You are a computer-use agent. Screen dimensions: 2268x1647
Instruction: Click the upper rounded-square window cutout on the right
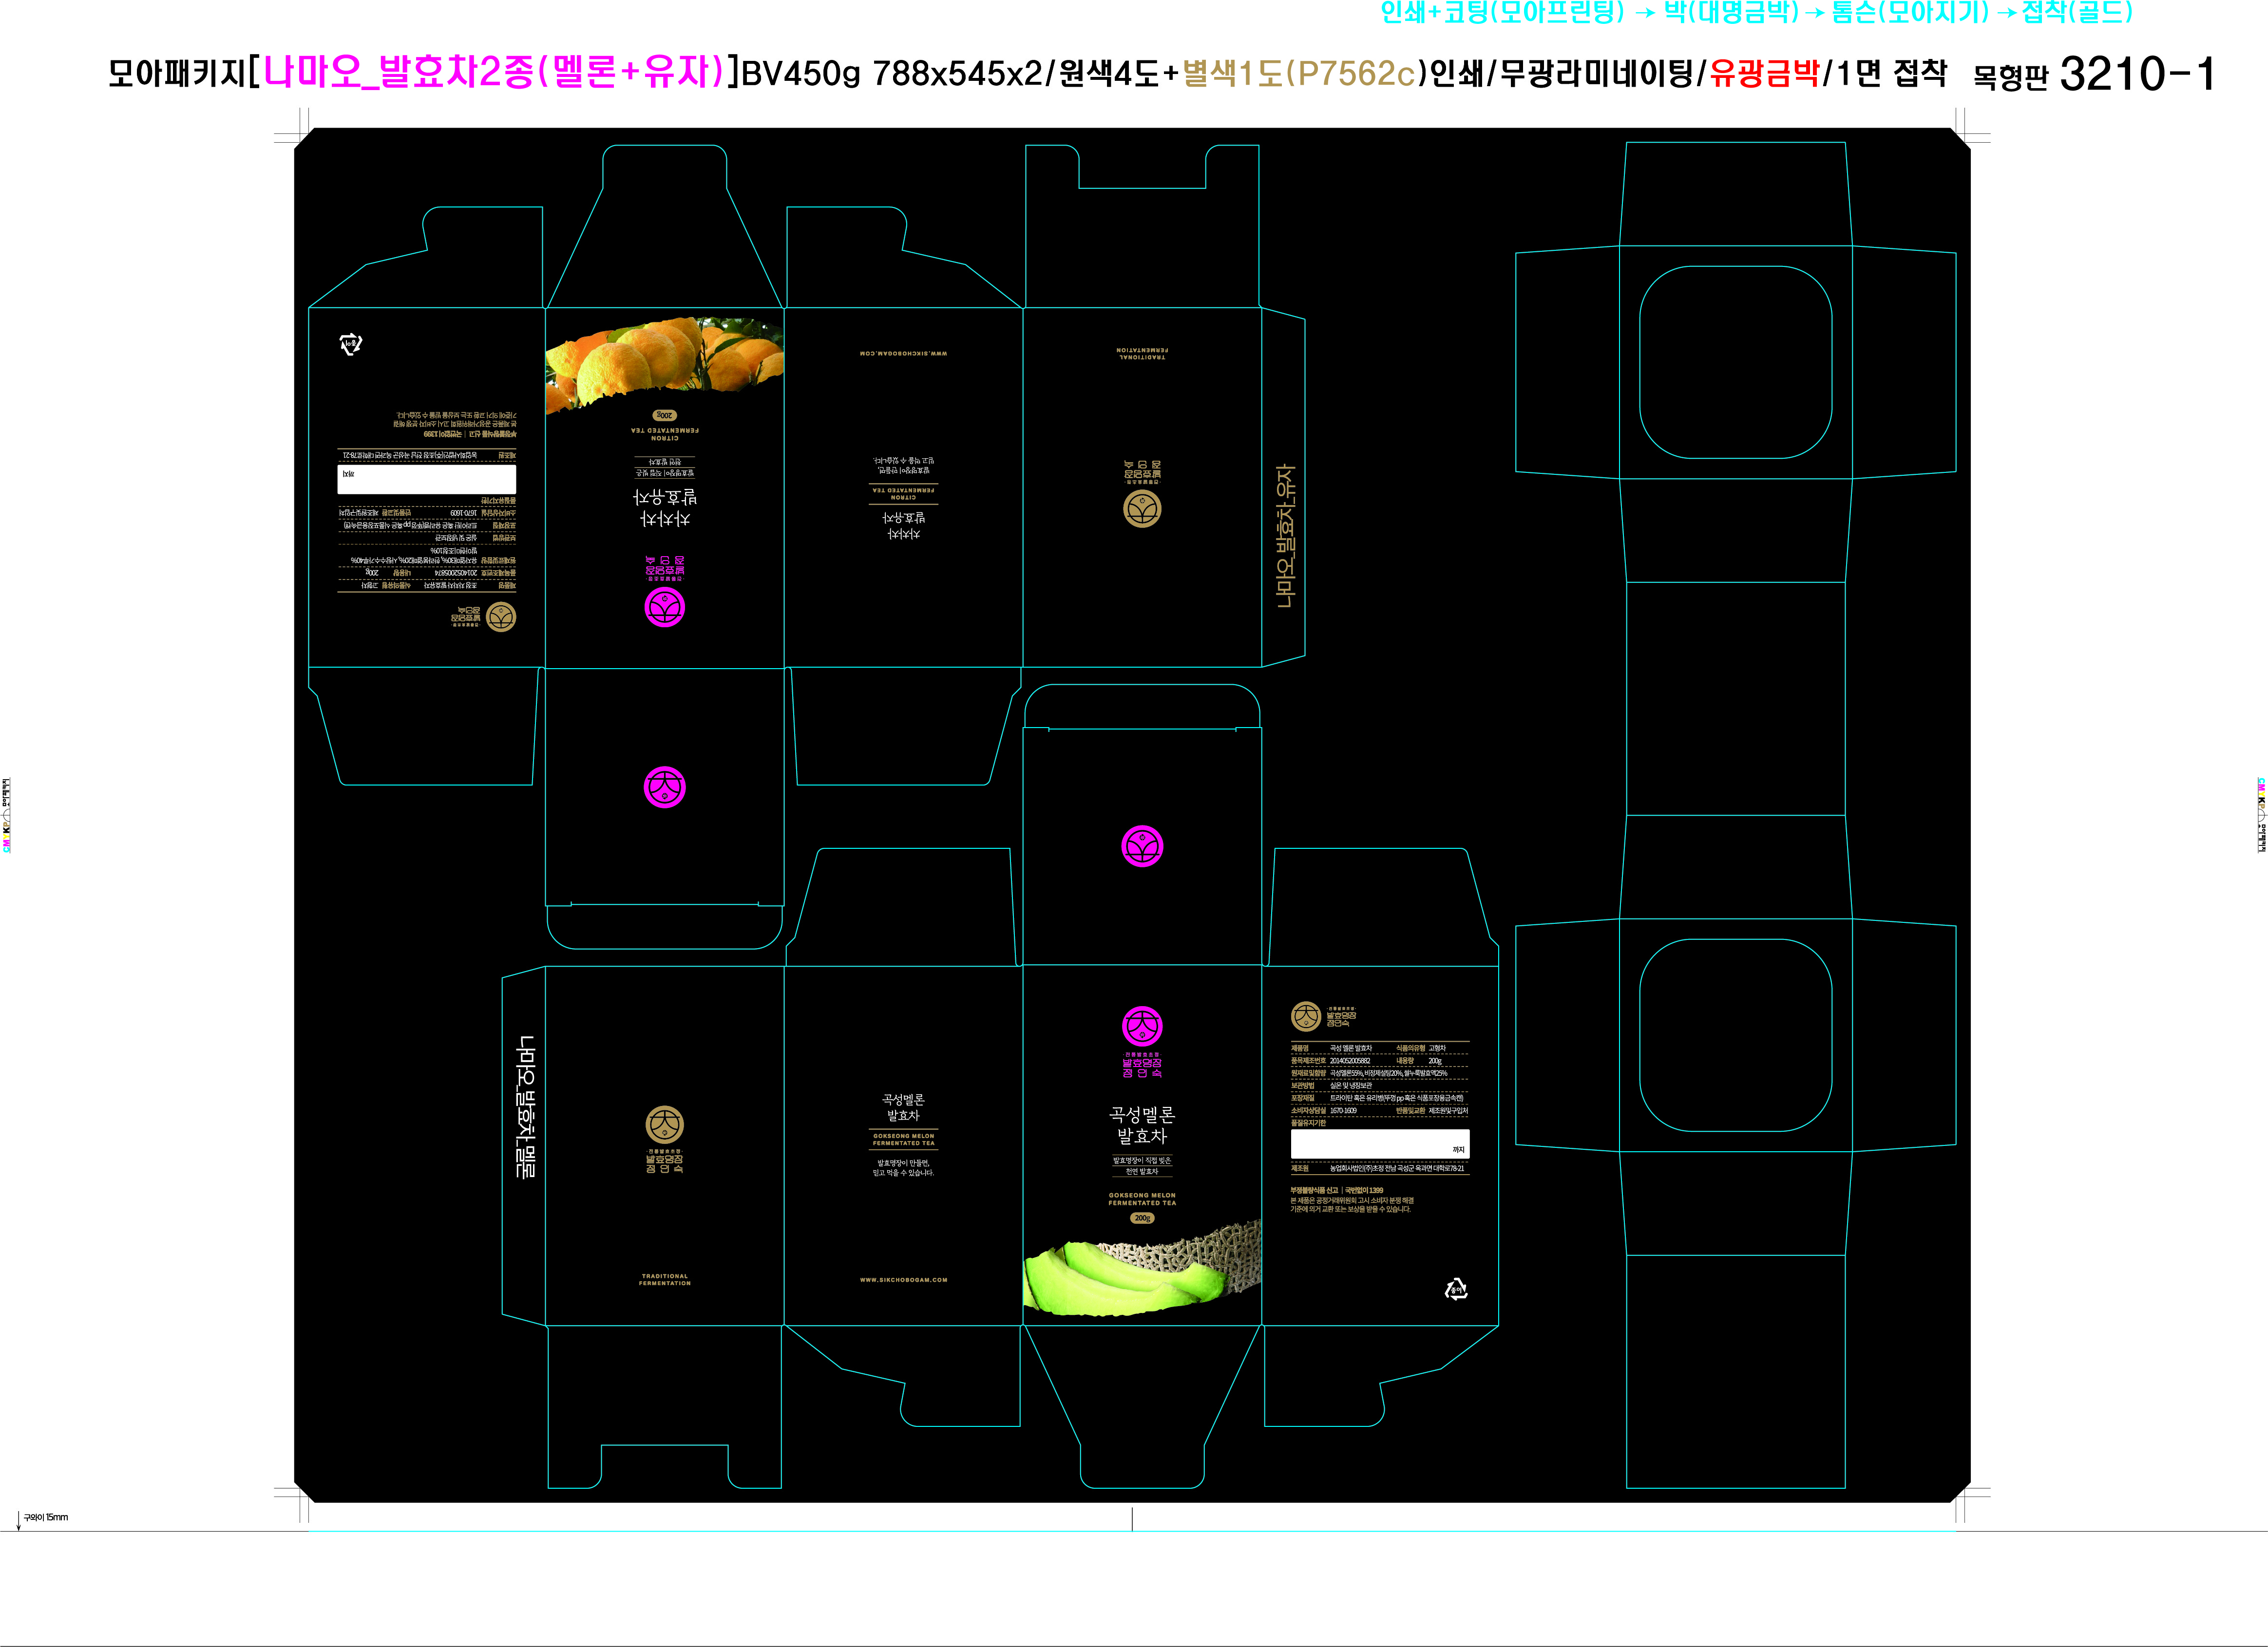[1735, 362]
